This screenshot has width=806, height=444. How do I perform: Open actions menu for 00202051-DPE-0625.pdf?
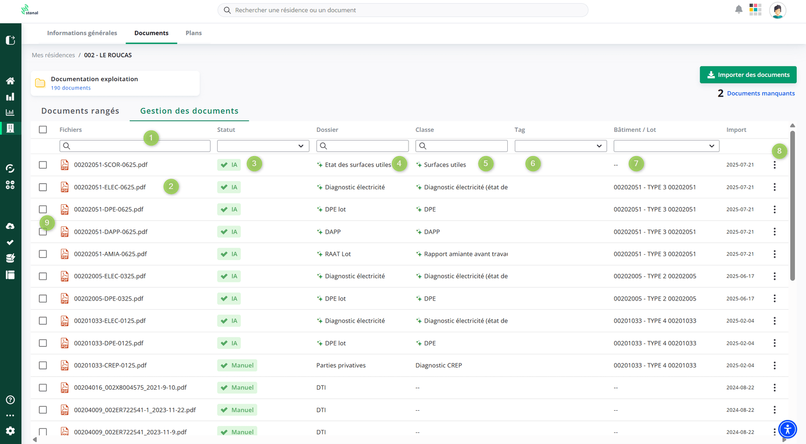[x=775, y=209]
